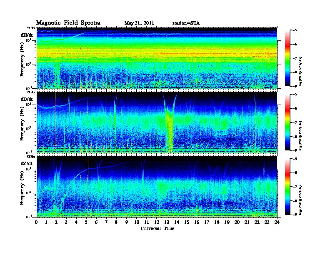The height and width of the screenshot is (255, 330).
Task: Click the "19" tick on the time axis
Action: click(227, 222)
